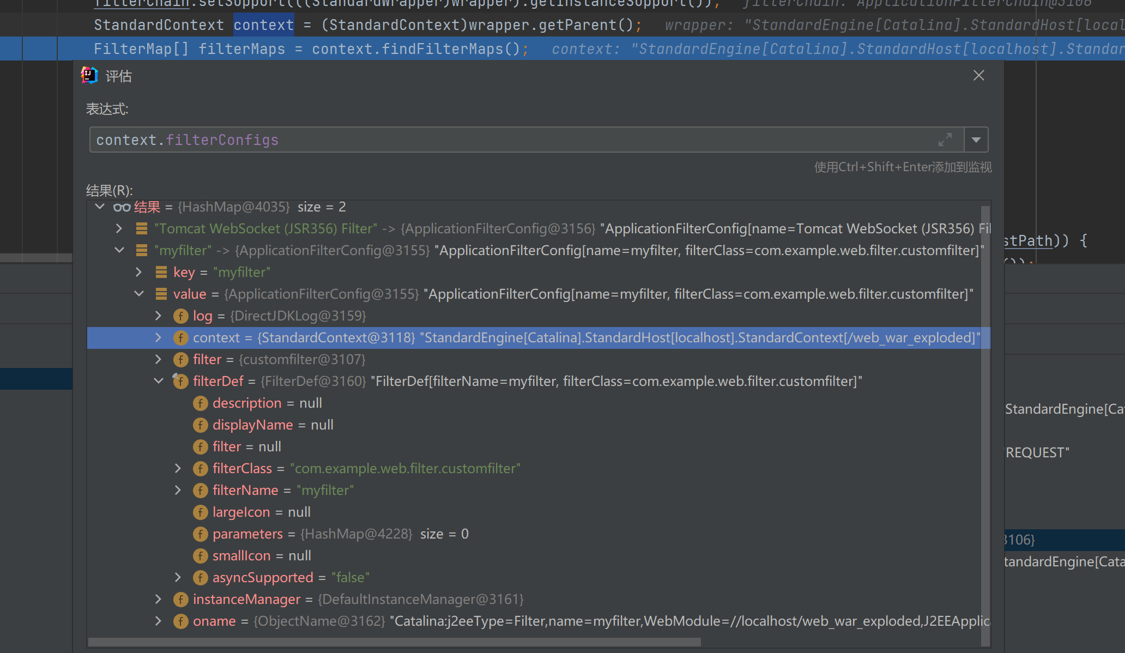Click the field icon beside instanceManager
1125x653 pixels.
pos(180,600)
